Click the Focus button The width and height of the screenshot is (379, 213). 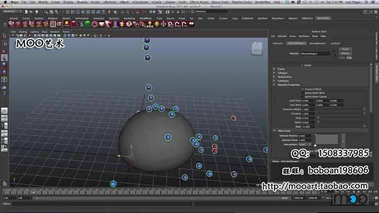(346, 49)
